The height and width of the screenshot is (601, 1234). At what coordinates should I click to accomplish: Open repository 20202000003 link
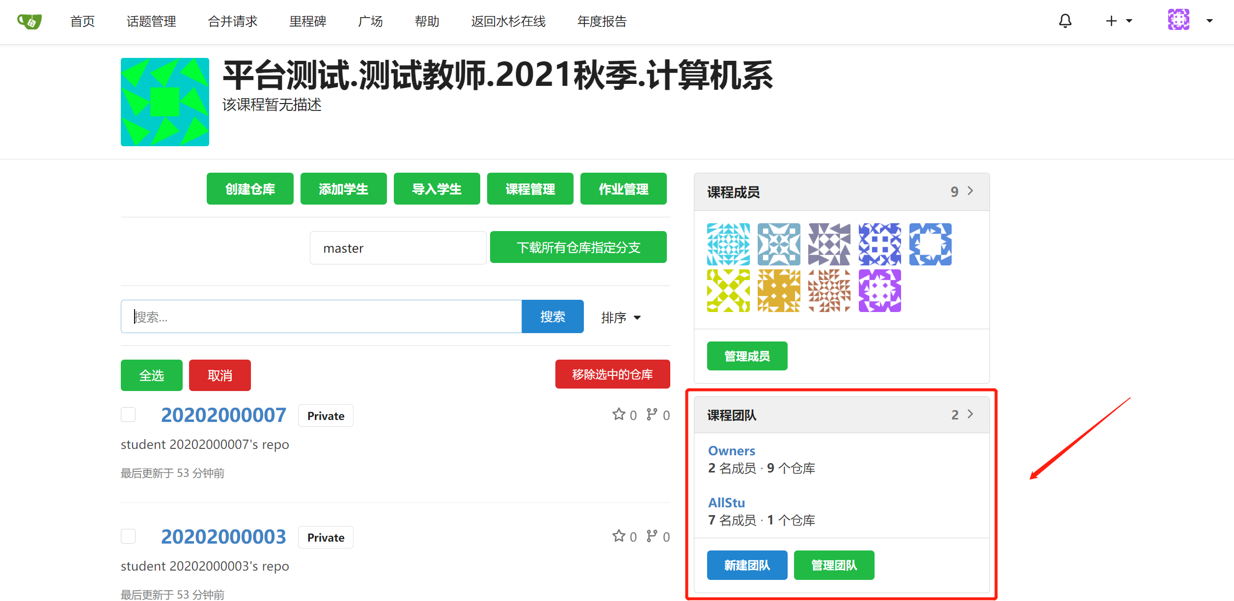[223, 537]
